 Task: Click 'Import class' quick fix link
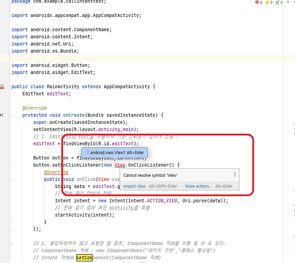tap(135, 186)
